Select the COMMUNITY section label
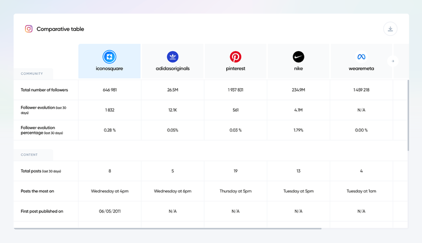The image size is (422, 243). tap(32, 74)
